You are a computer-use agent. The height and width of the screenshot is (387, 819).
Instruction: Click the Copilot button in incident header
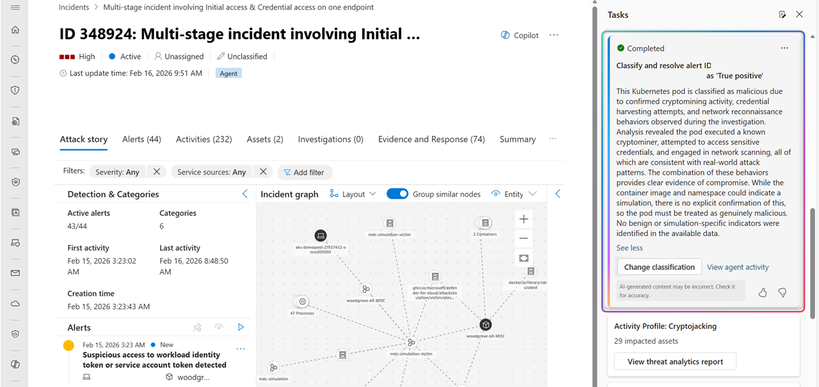tap(520, 35)
